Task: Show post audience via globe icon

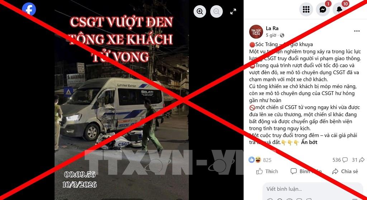Action: tap(282, 35)
